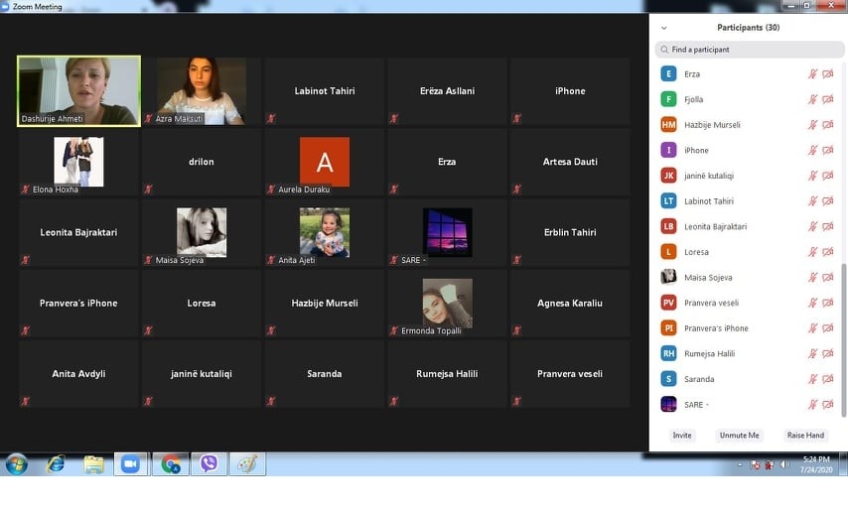
Task: Show hidden system tray icons arrow
Action: coord(741,464)
